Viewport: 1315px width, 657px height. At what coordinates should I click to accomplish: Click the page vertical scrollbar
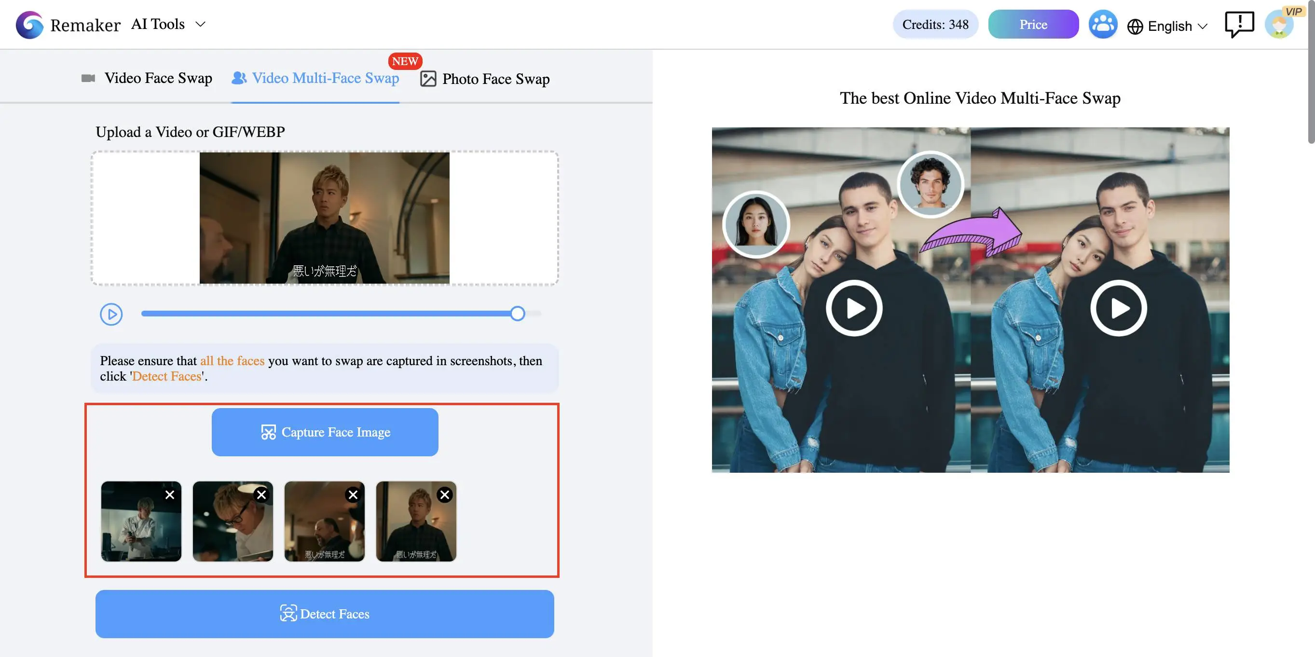(1312, 71)
